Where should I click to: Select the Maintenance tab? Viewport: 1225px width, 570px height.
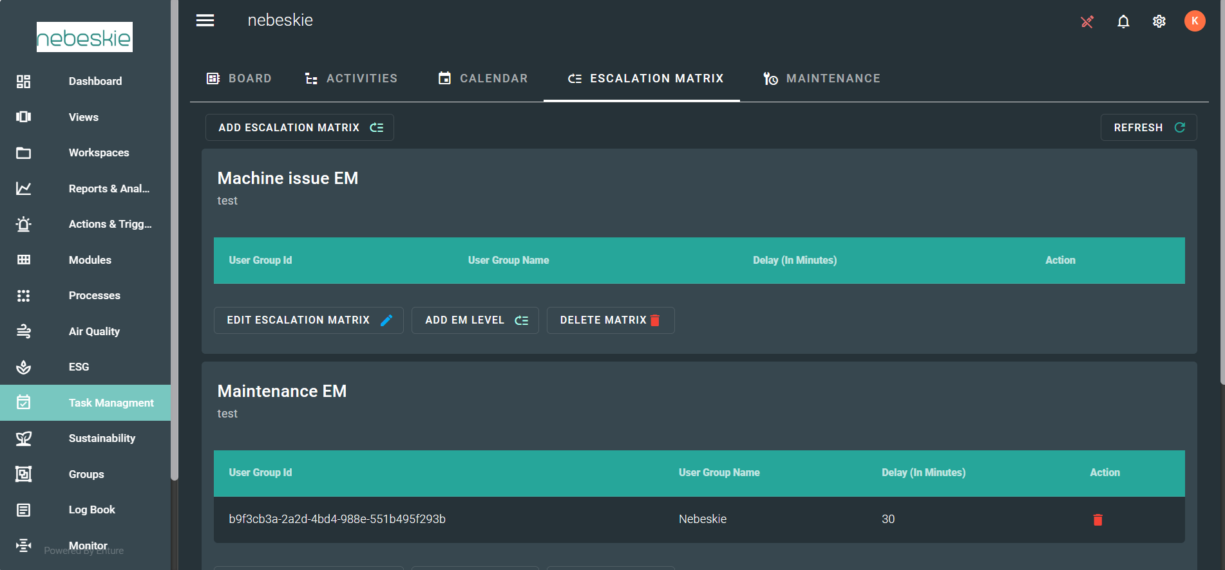[822, 78]
